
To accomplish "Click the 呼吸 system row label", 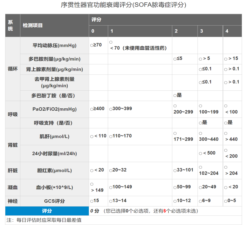I will click(13, 114).
